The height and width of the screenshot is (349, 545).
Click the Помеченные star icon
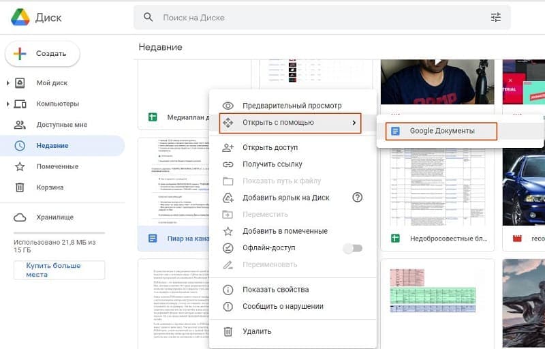[20, 166]
